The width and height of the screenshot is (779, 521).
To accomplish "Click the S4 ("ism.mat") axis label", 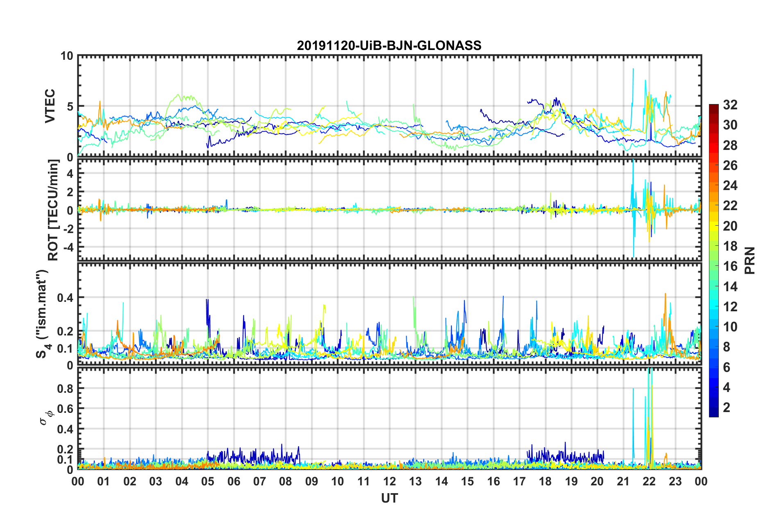I will click(43, 314).
